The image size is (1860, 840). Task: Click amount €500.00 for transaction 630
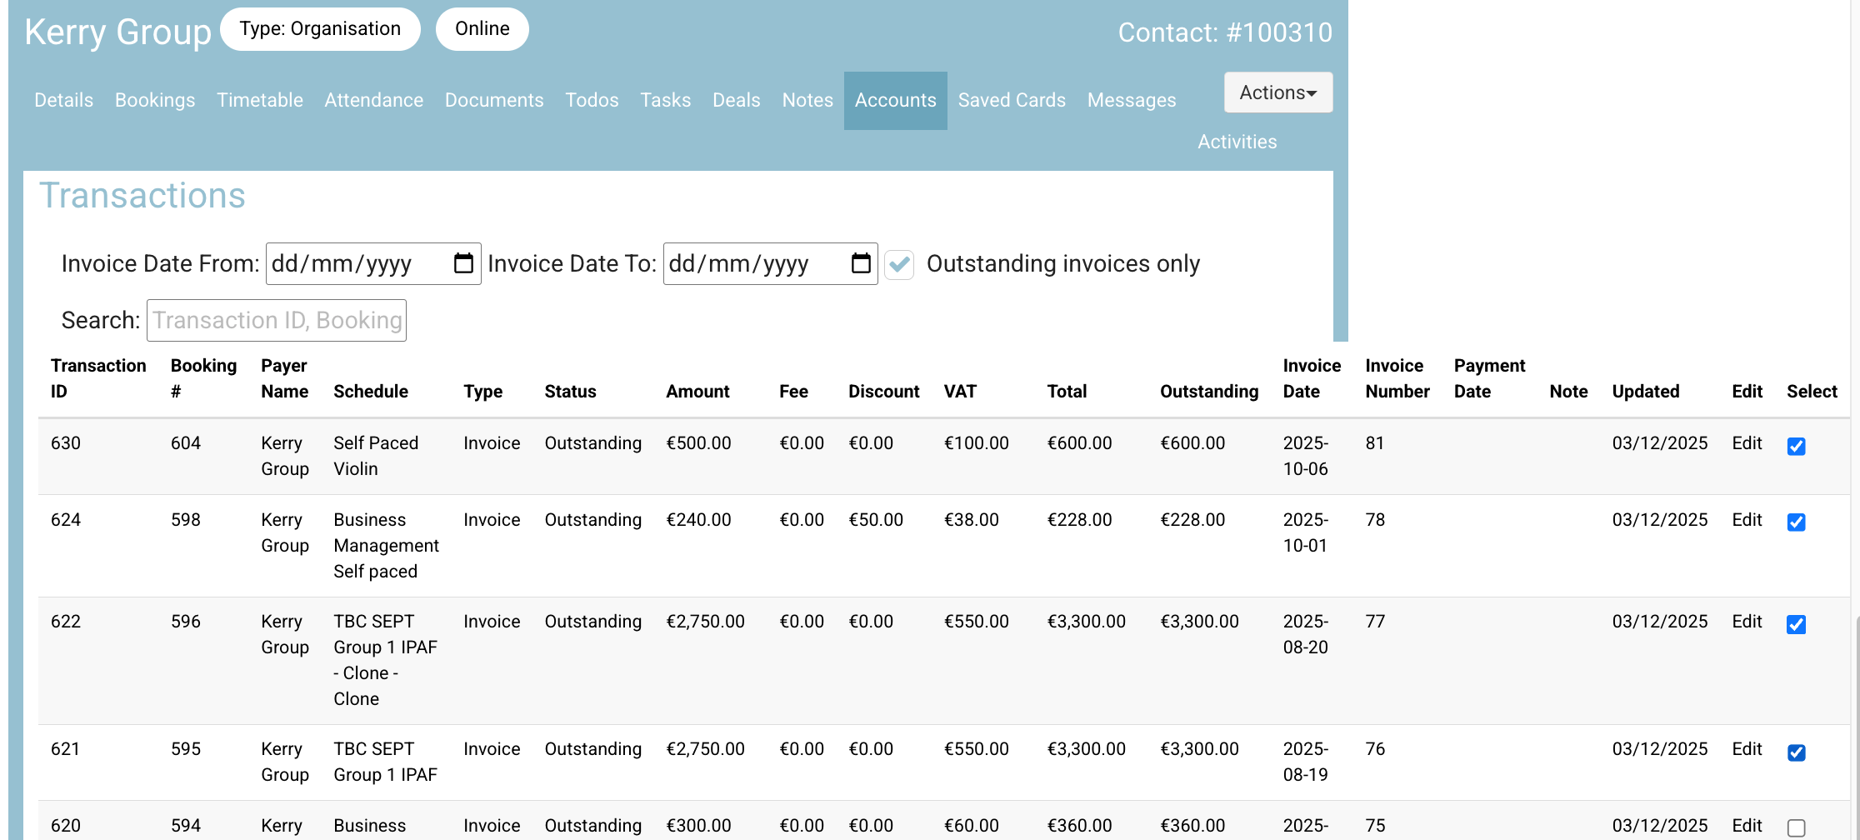tap(698, 443)
